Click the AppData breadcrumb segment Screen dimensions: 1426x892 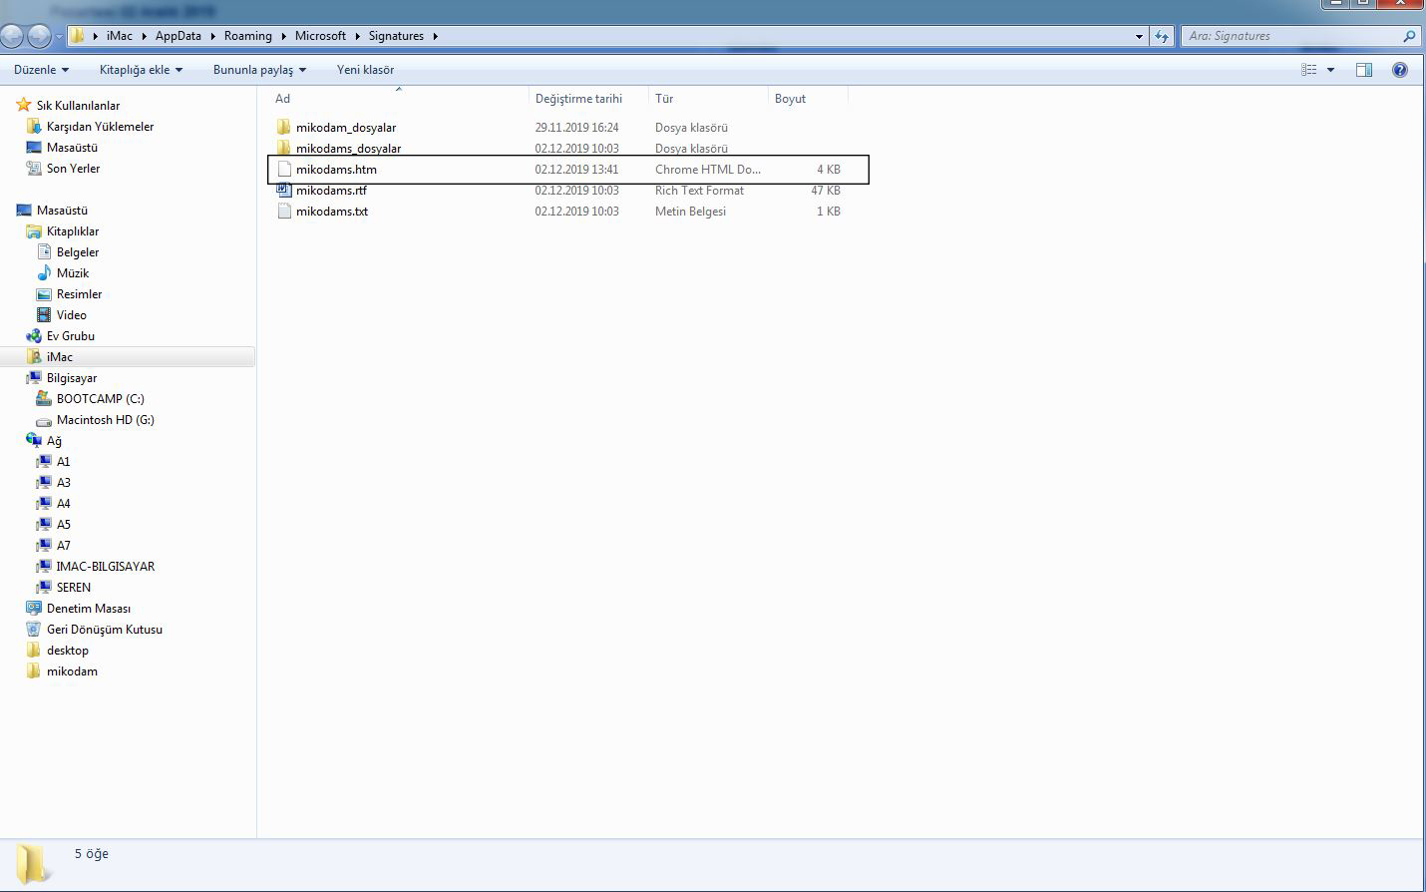[178, 36]
